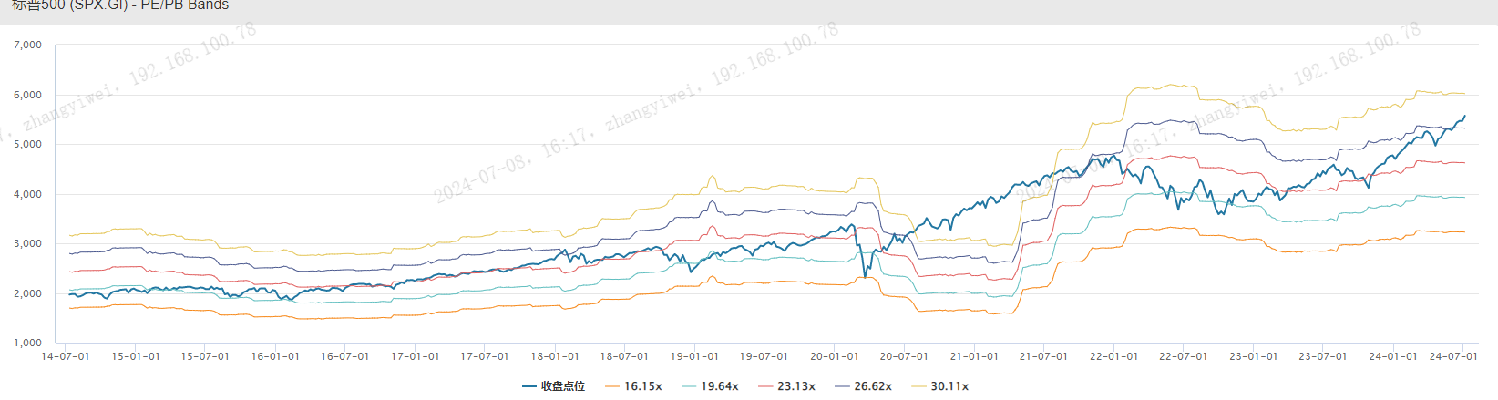Screen dimensions: 1498x400
Task: Toggle the 26.62x legend label
Action: 872,386
